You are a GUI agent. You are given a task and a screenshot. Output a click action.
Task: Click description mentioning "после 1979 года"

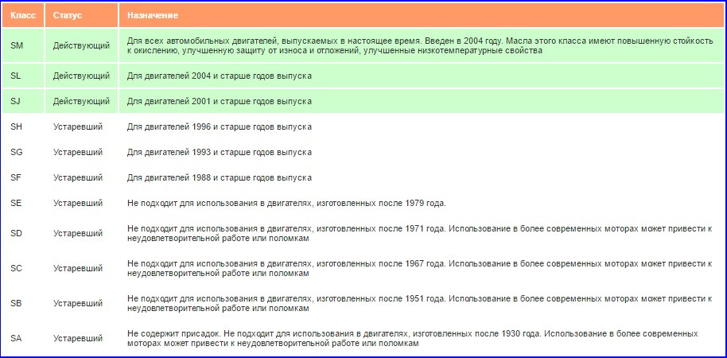point(286,203)
